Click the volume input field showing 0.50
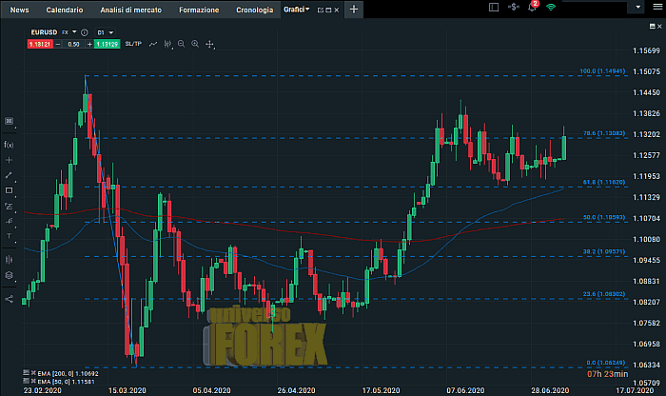666x396 pixels. click(x=74, y=44)
